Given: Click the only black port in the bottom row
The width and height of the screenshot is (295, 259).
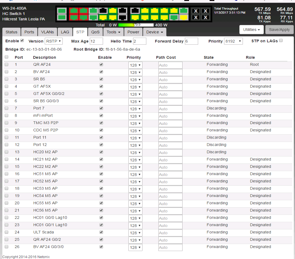Looking at the screenshot, I should click(x=122, y=18).
